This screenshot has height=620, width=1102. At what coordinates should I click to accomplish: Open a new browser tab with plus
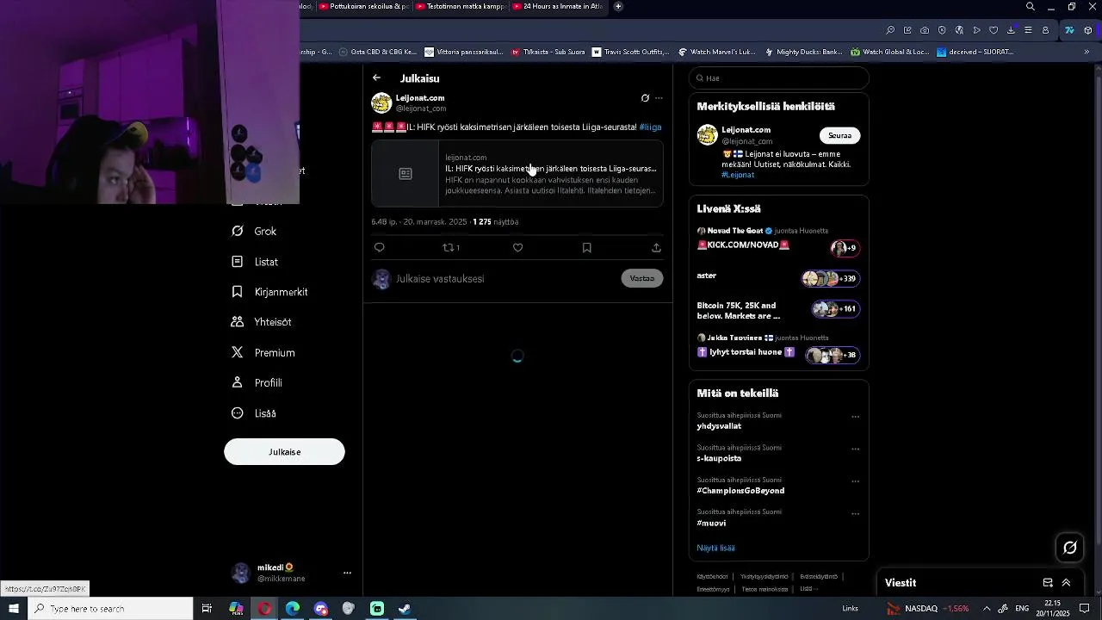pos(618,6)
